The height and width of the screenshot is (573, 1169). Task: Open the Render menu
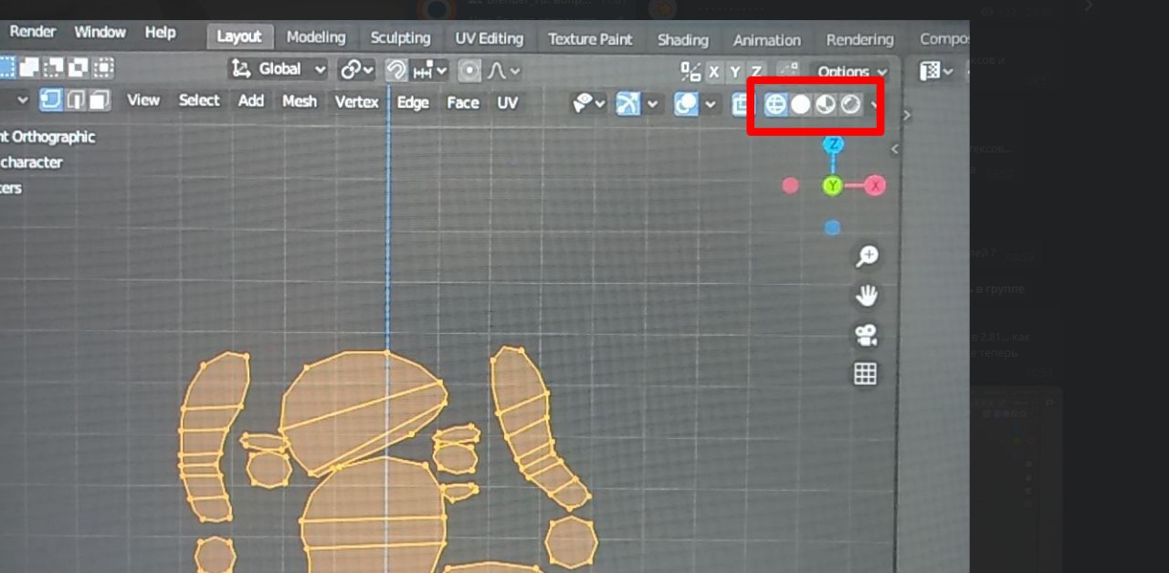(x=33, y=32)
